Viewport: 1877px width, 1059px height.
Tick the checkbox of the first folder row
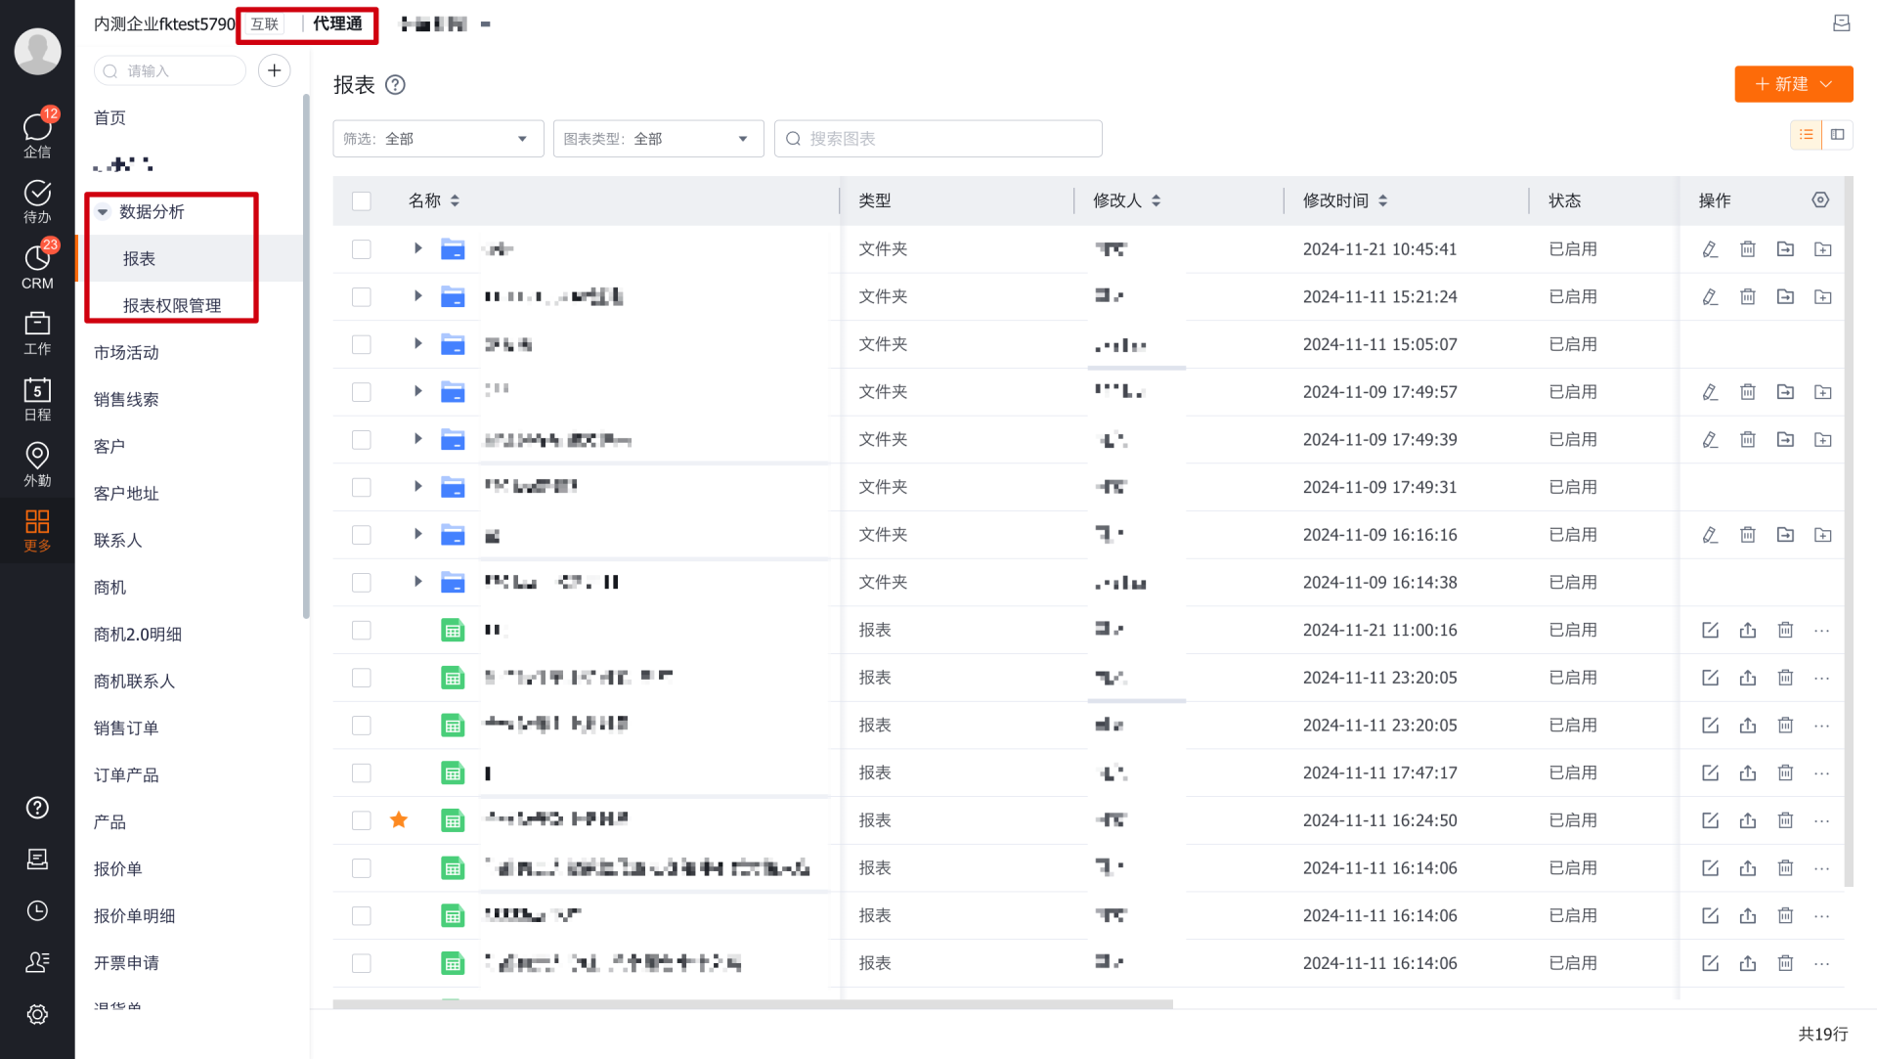[361, 248]
